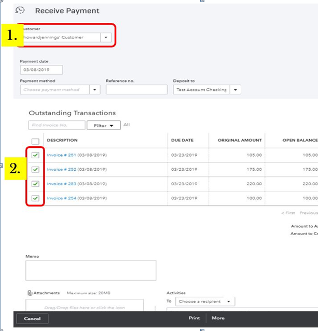
Task: Click the Choose payment method field
Action: (x=55, y=90)
